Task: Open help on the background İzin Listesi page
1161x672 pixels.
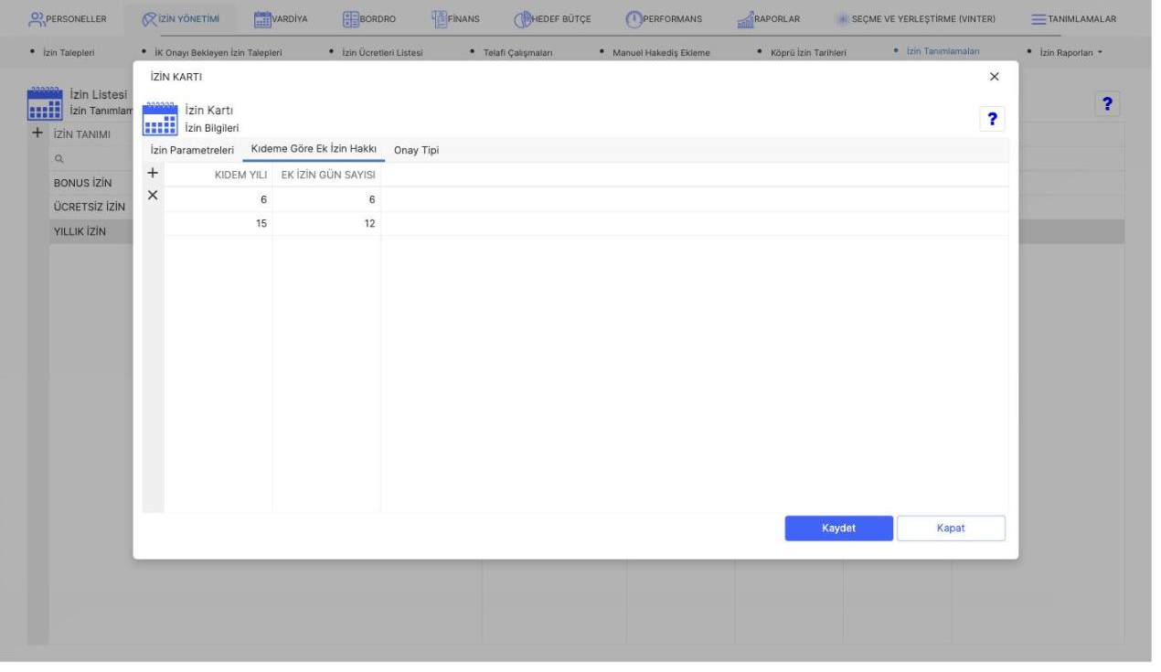Action: click(x=1108, y=103)
